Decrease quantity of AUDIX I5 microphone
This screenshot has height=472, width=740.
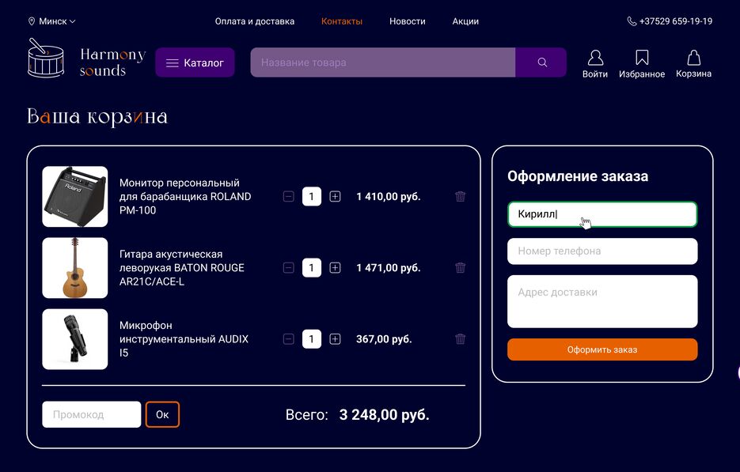pyautogui.click(x=288, y=339)
